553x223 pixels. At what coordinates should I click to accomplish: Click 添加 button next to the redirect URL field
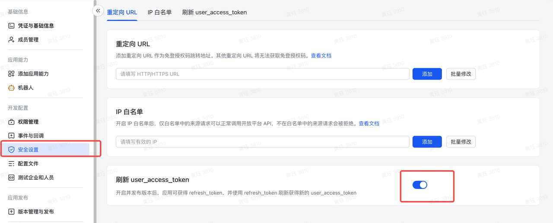coord(427,74)
